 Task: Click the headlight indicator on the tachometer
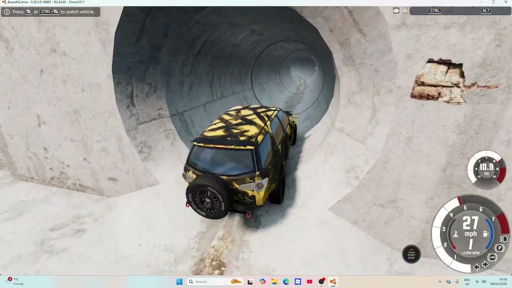(x=504, y=239)
